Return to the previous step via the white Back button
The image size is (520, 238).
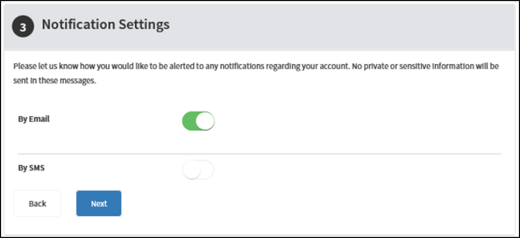37,203
